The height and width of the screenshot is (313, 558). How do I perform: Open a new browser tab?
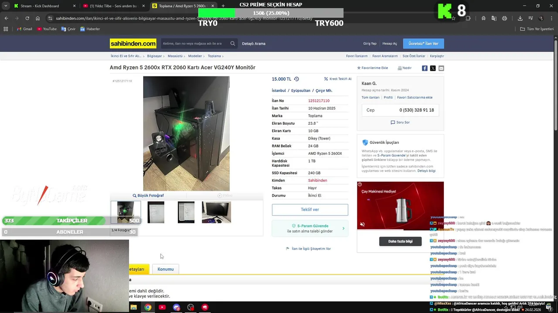[x=223, y=6]
